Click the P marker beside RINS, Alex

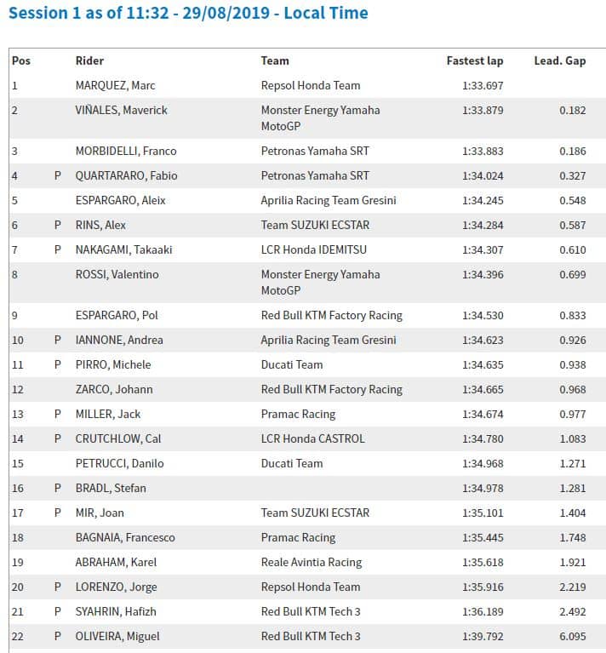click(x=58, y=225)
